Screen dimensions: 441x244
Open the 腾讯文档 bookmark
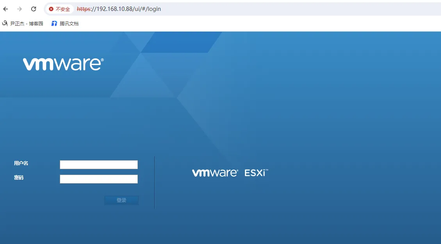click(x=65, y=24)
